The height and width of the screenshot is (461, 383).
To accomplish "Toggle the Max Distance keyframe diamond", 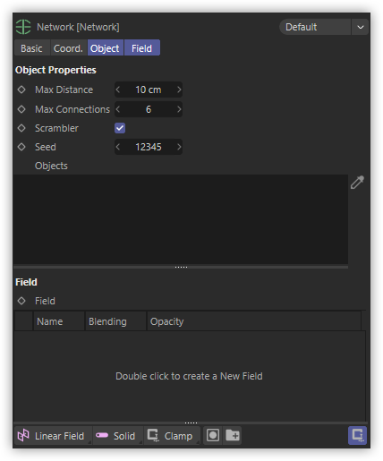I will pyautogui.click(x=21, y=90).
